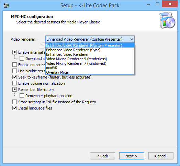Close the Setup window
This screenshot has width=180, height=166.
click(170, 4)
